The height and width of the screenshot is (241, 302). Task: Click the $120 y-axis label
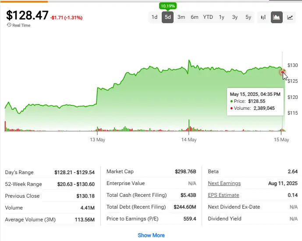(x=292, y=97)
